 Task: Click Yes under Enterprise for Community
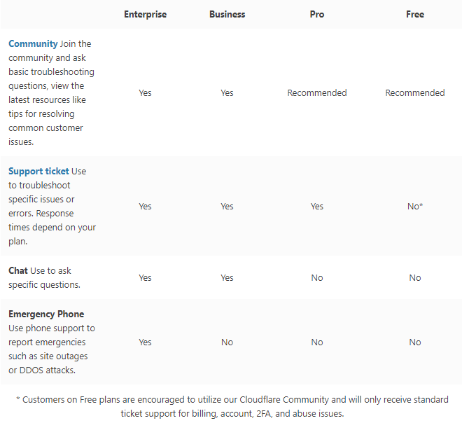[146, 93]
